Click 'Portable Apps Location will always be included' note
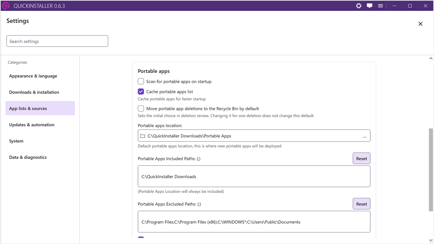This screenshot has width=434, height=244. (181, 191)
